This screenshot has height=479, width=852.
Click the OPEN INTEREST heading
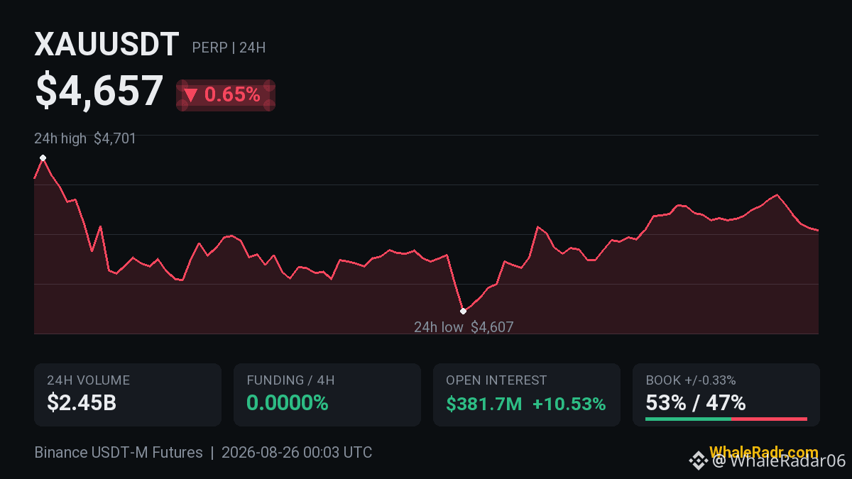click(x=496, y=380)
